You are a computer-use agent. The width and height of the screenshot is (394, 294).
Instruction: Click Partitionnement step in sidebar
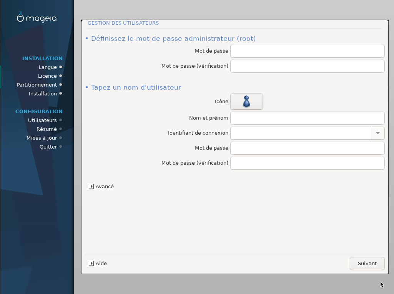coord(37,85)
